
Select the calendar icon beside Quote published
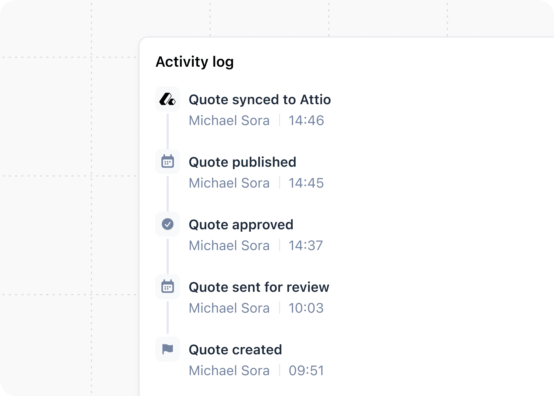(168, 162)
